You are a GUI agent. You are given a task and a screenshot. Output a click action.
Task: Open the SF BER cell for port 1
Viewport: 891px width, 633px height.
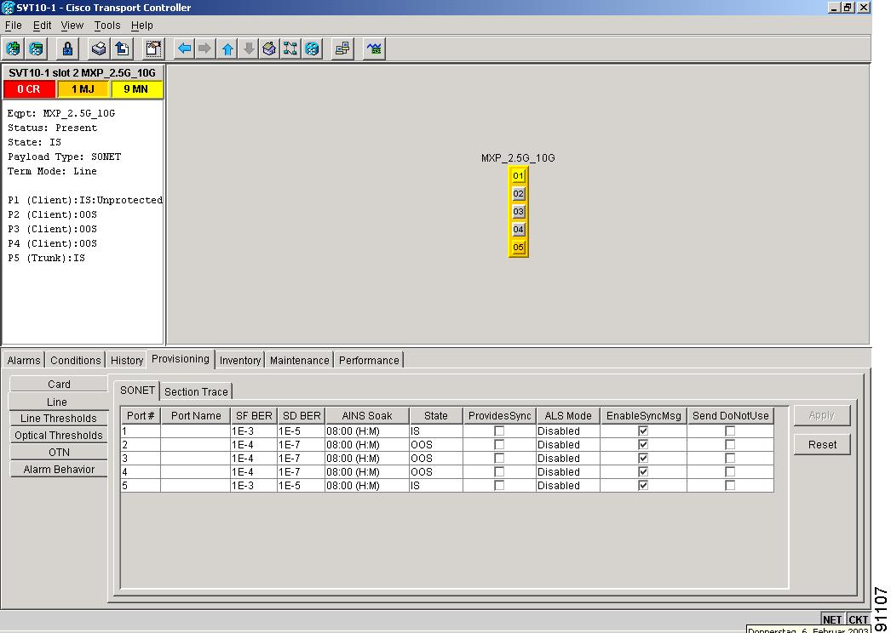pos(254,431)
